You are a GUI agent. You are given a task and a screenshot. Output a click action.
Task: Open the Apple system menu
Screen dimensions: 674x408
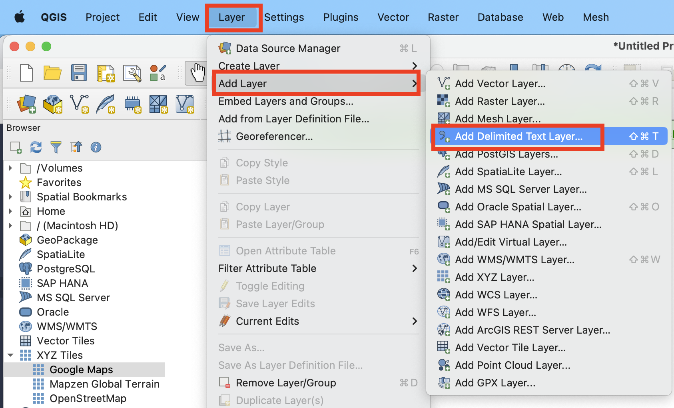(x=20, y=17)
